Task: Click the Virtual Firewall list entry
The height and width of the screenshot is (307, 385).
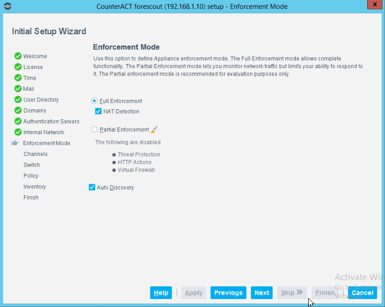Action: 136,170
